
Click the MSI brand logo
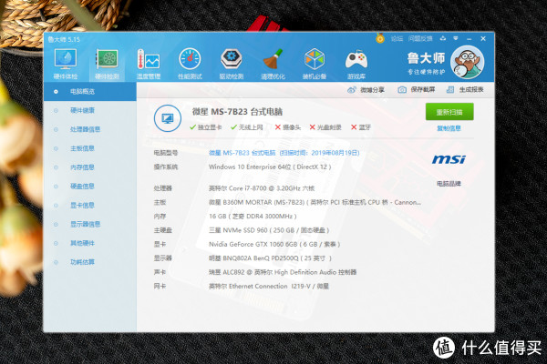pos(449,159)
